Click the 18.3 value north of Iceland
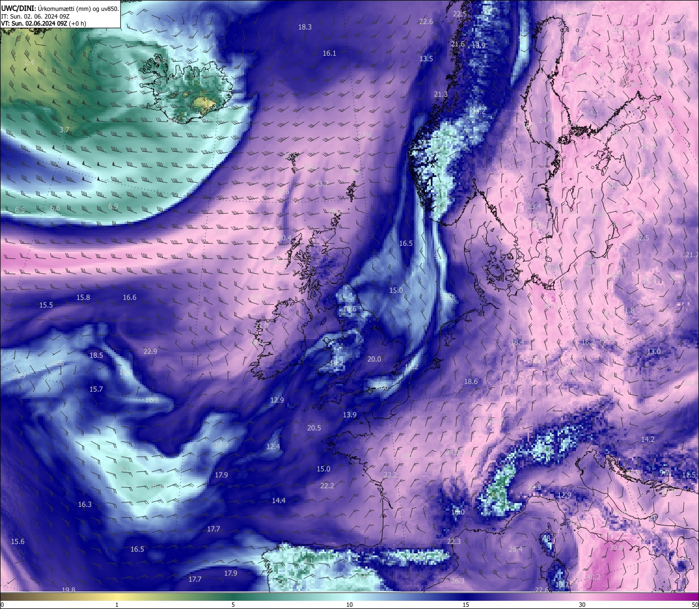The image size is (699, 609). point(305,27)
